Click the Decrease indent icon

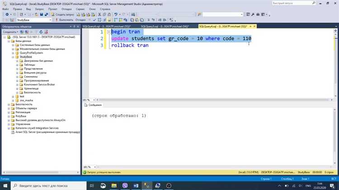pyautogui.click(x=160, y=20)
